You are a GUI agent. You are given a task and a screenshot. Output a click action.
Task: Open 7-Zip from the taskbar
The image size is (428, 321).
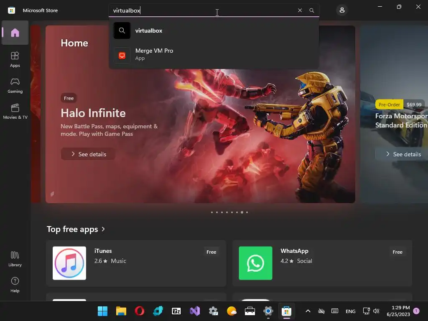[x=176, y=311]
